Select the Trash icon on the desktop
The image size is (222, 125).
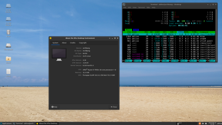[x=8, y=33]
